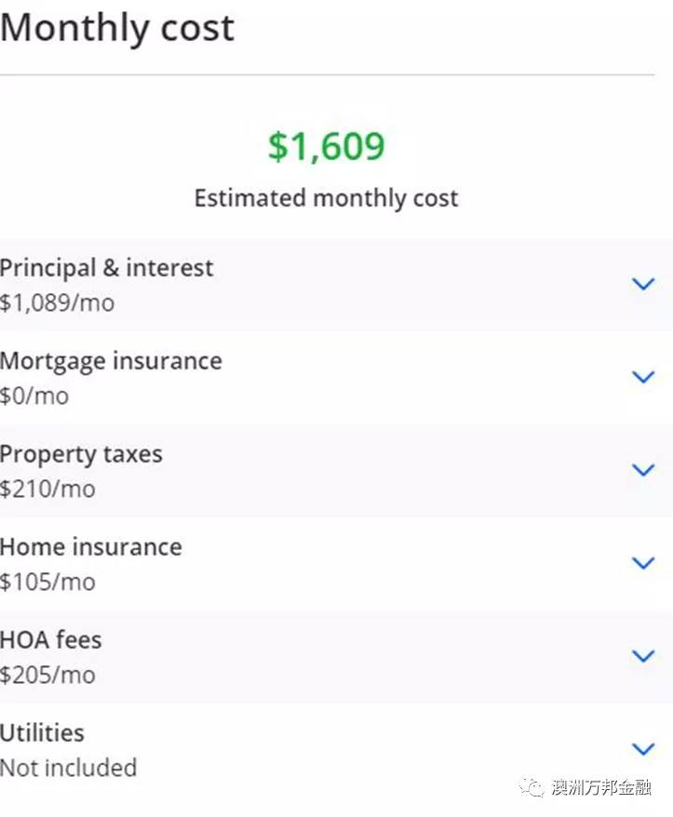Click the $210/mo property tax amount

coord(48,489)
